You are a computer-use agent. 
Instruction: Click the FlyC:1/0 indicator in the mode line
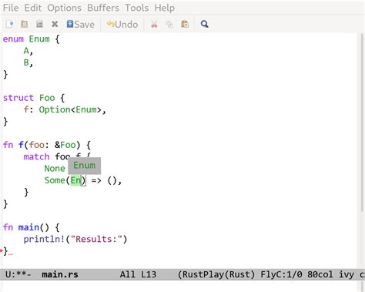281,274
